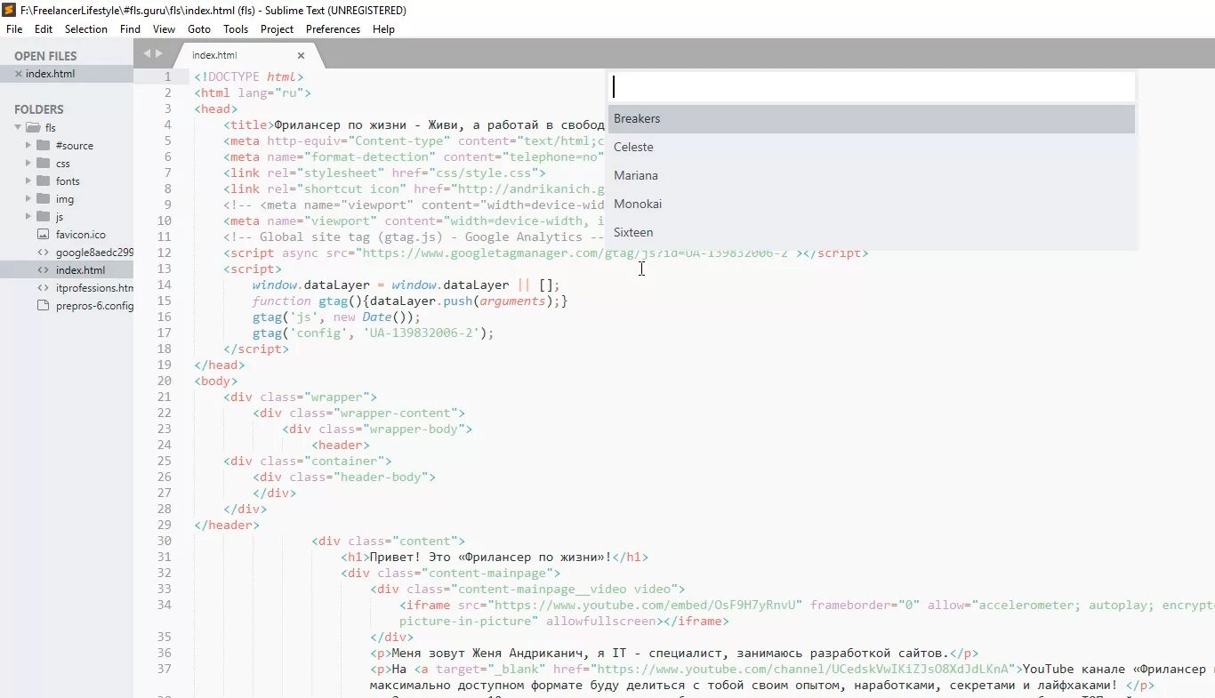
Task: Expand the css folder arrow
Action: pos(29,163)
